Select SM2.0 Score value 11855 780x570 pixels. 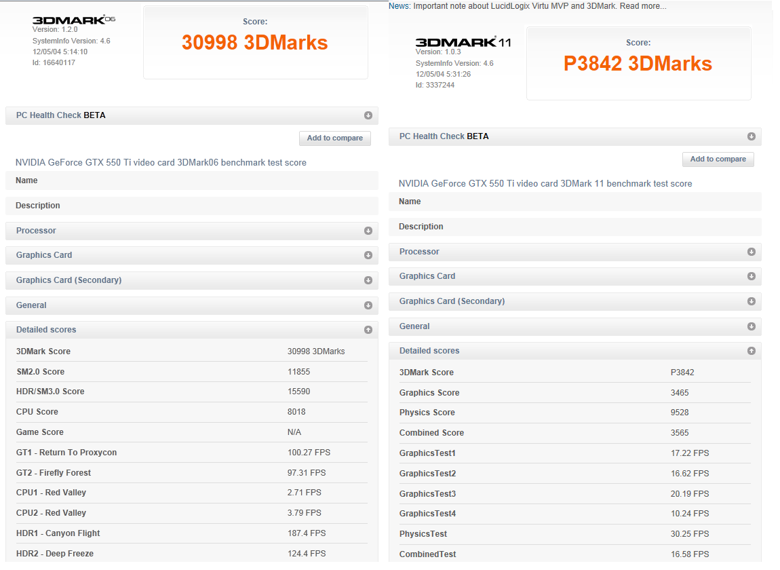point(298,372)
